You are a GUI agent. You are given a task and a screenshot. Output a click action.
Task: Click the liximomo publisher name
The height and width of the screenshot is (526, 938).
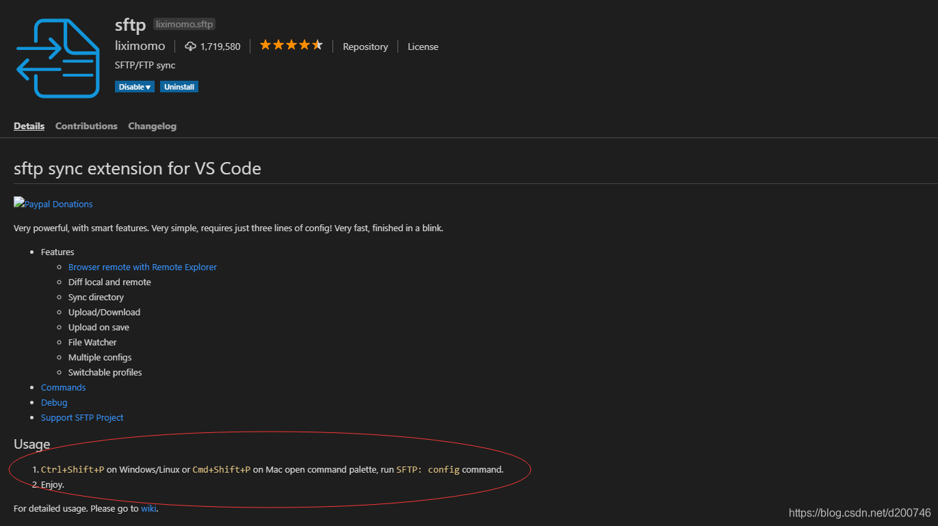tap(140, 46)
